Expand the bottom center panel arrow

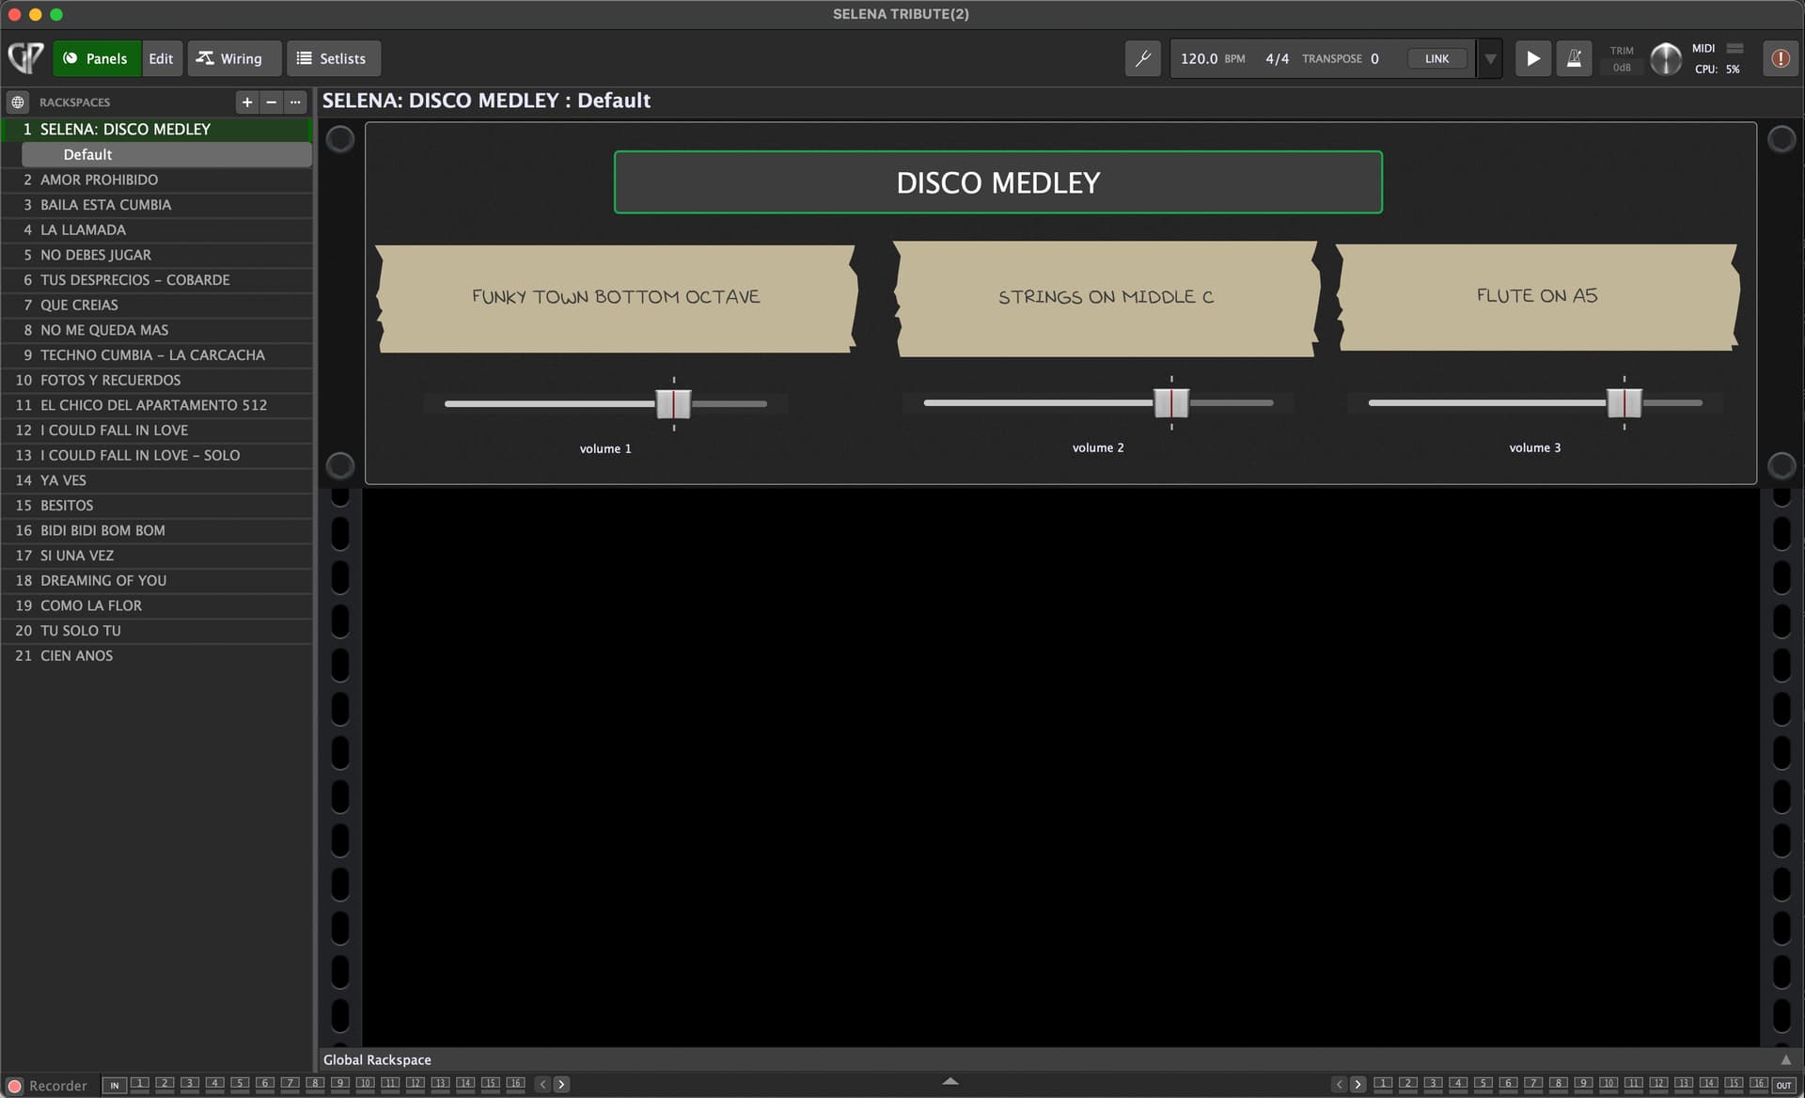coord(950,1082)
